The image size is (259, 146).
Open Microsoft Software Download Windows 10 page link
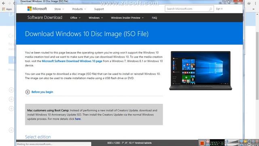tap(72, 61)
